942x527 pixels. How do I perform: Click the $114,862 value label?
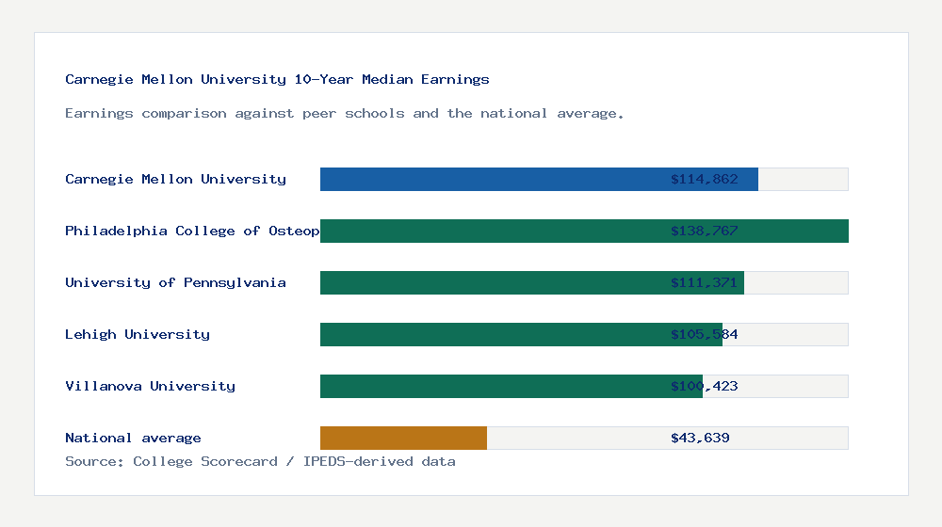coord(704,179)
